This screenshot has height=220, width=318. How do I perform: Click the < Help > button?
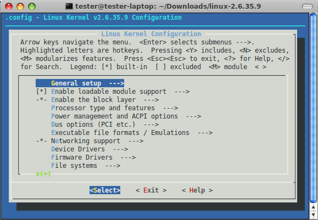197,190
